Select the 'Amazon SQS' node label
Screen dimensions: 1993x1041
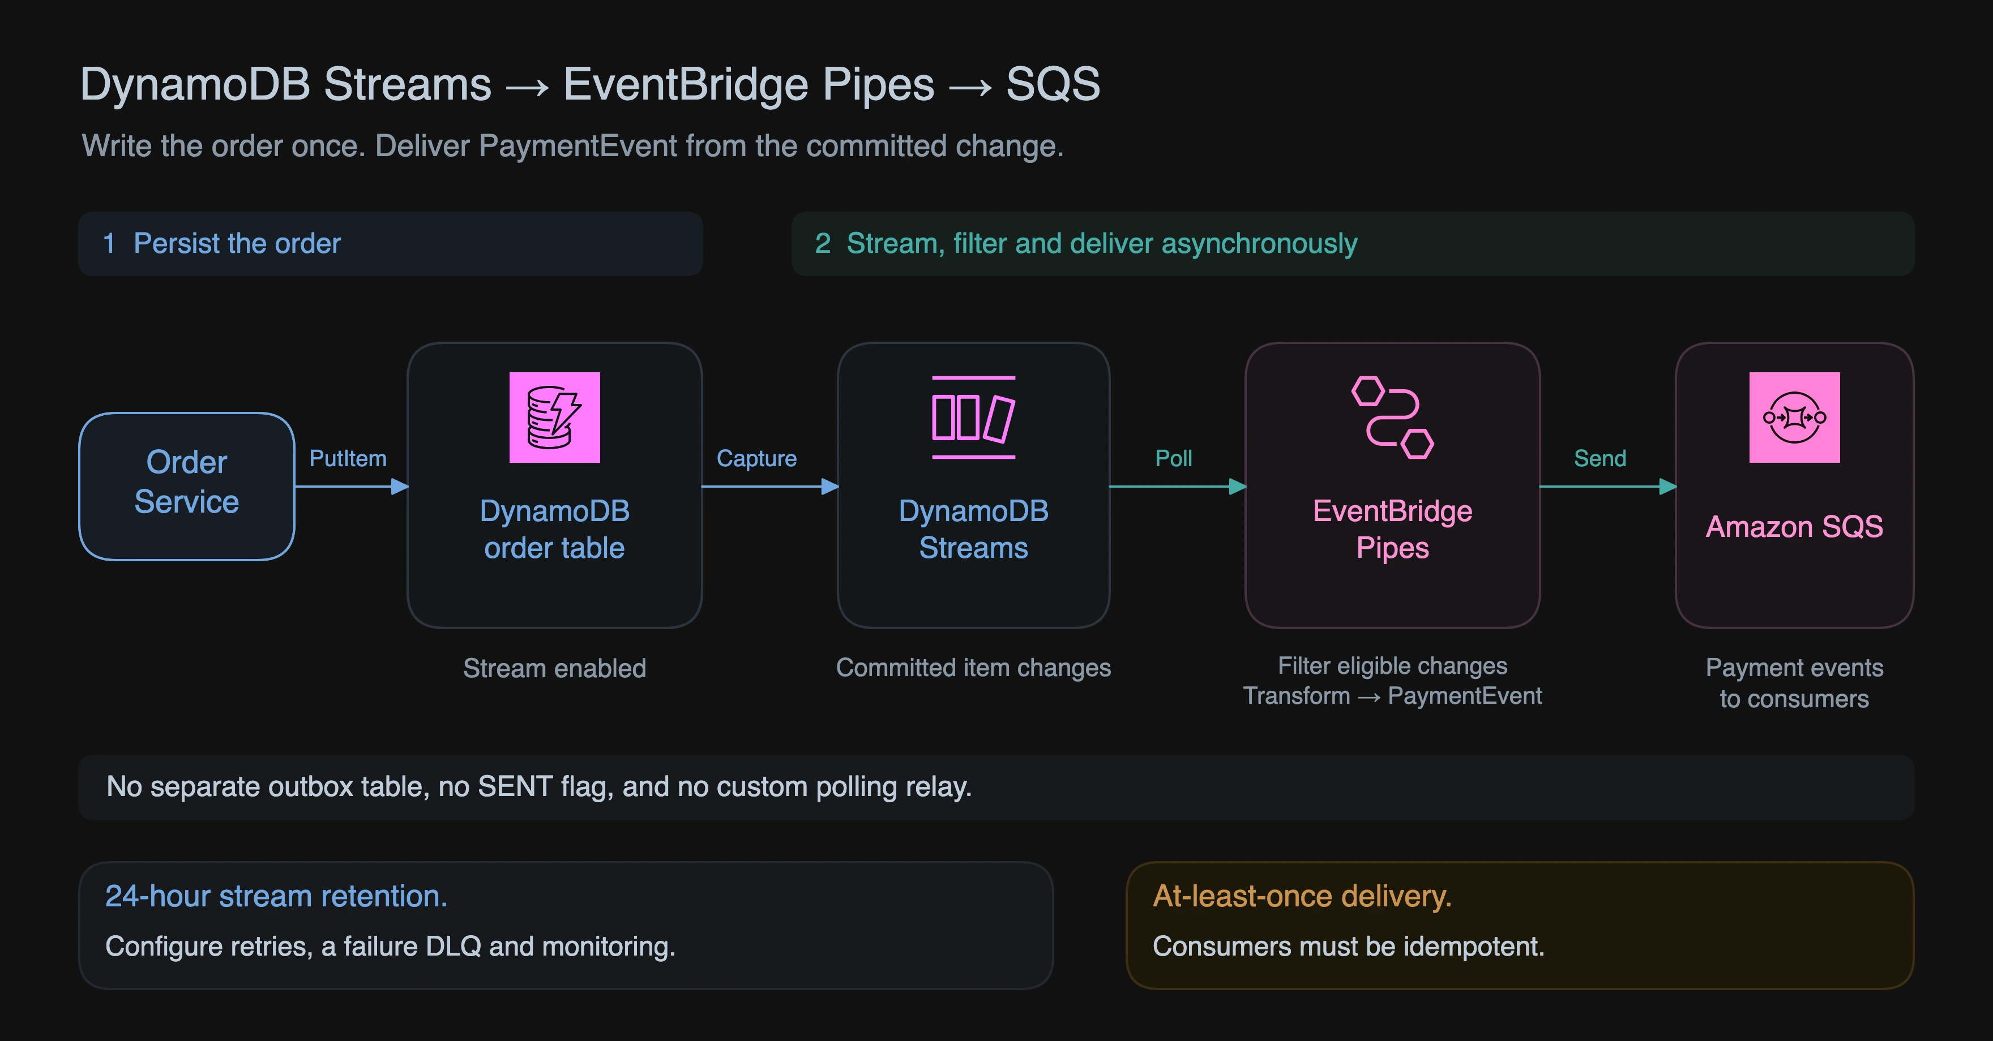tap(1794, 527)
